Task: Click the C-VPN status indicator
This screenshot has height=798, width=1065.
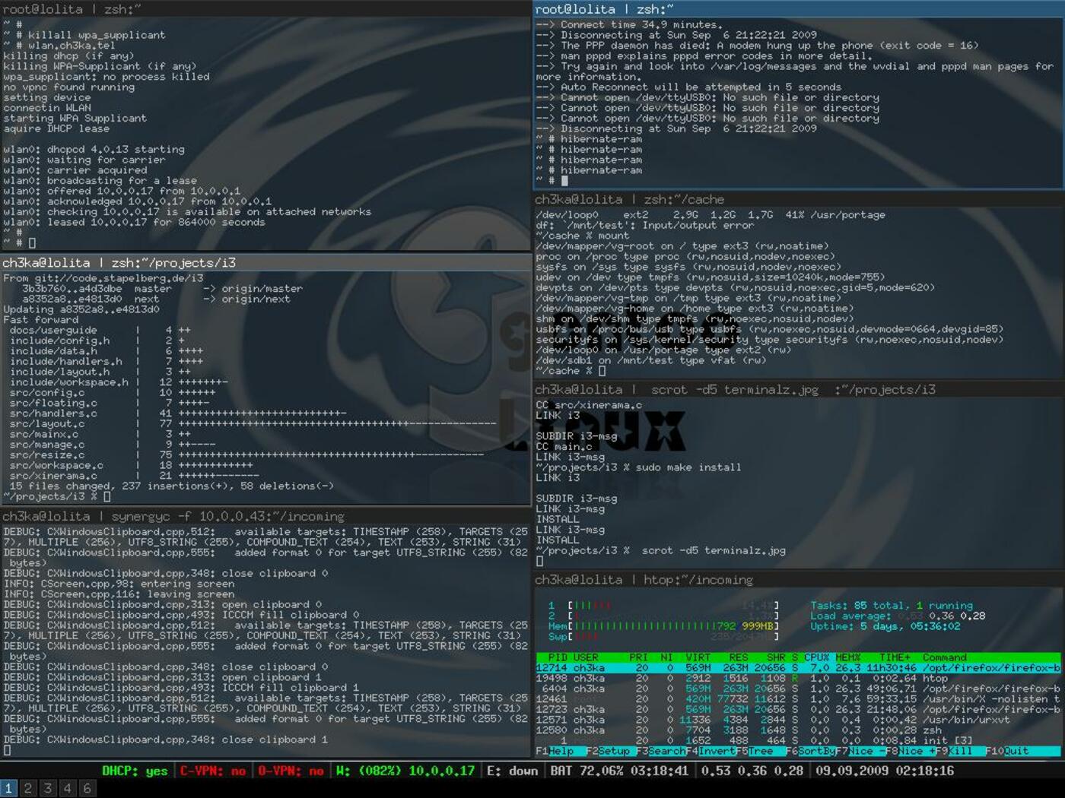Action: coord(211,771)
